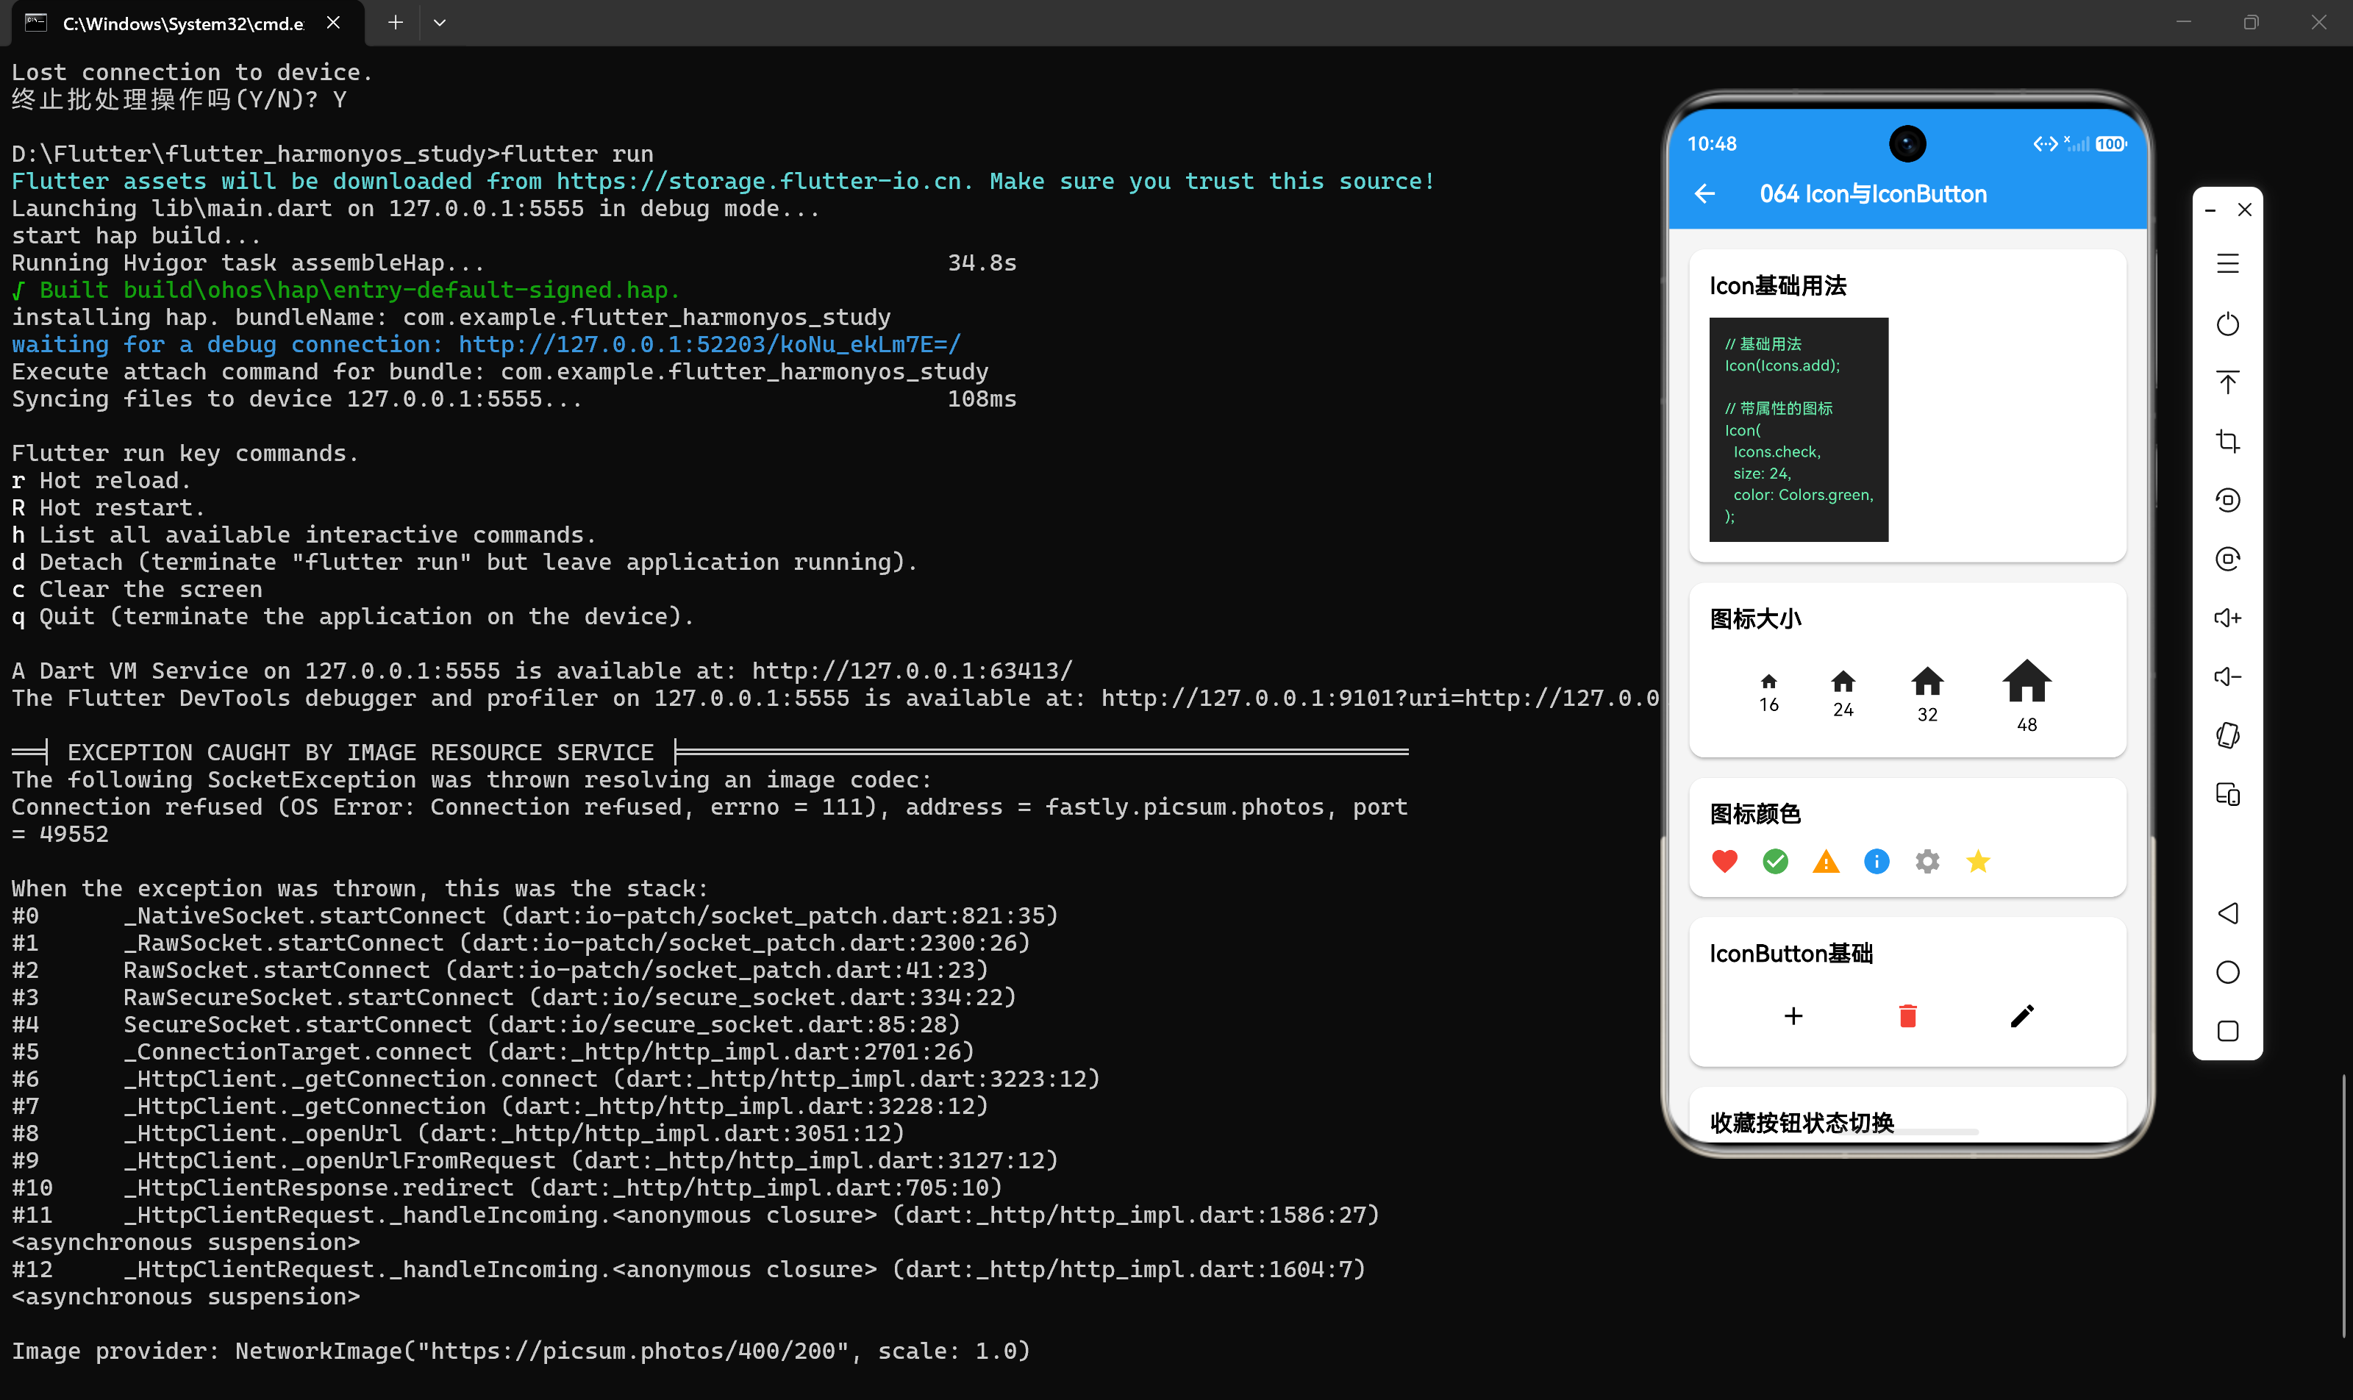Open the terminal profile dropdown arrow
This screenshot has width=2353, height=1400.
click(x=440, y=23)
